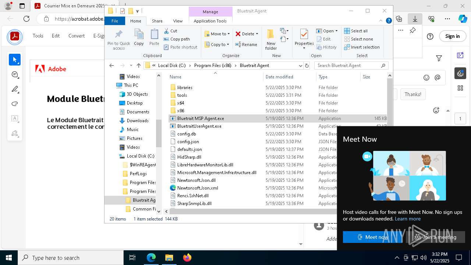The image size is (471, 265).
Task: Select the Acrobat arrow selection tool
Action: click(15, 60)
